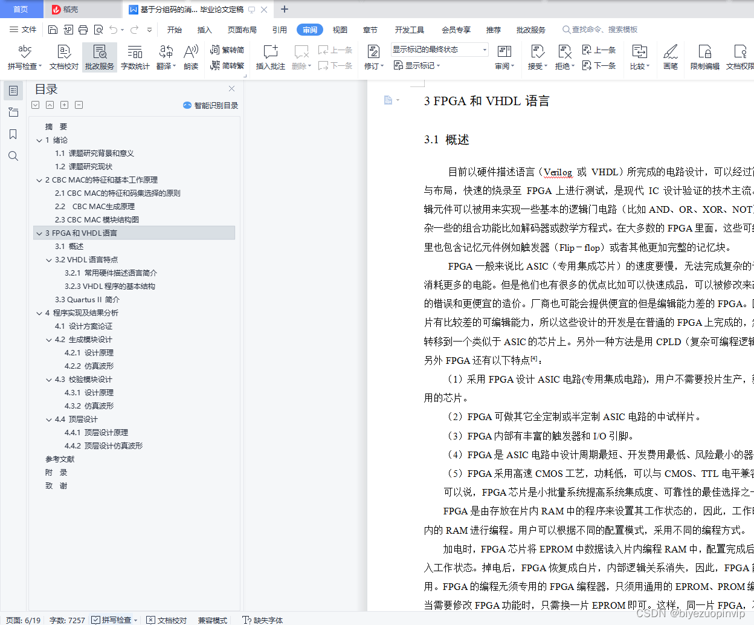Open search icon in left sidebar
The width and height of the screenshot is (754, 625).
point(13,156)
